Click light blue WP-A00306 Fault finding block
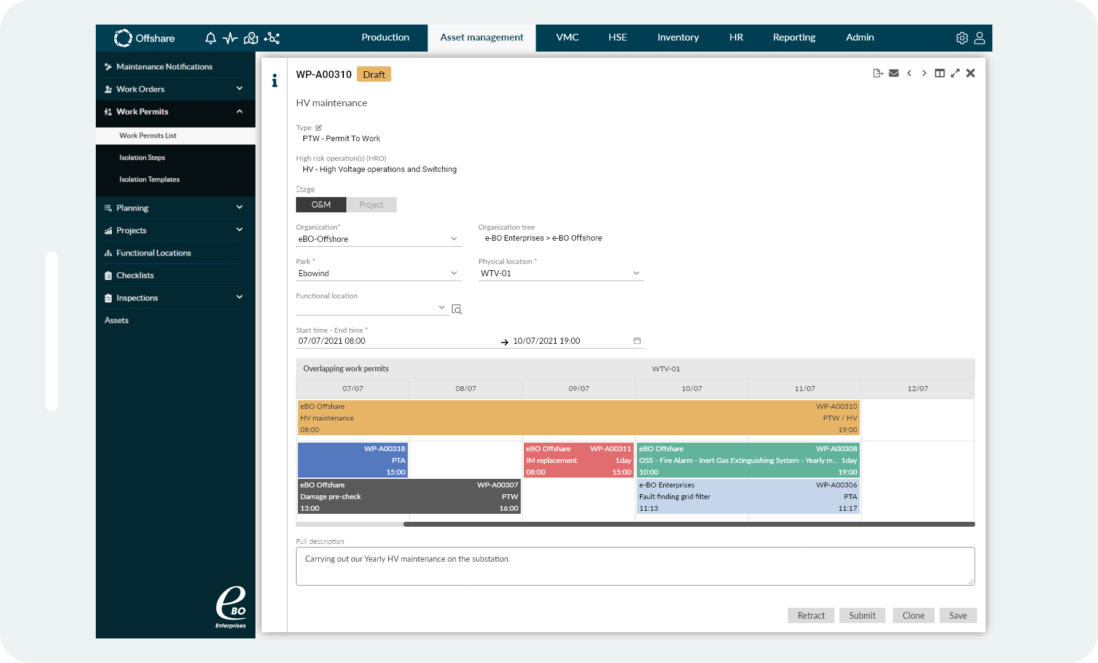 (748, 497)
